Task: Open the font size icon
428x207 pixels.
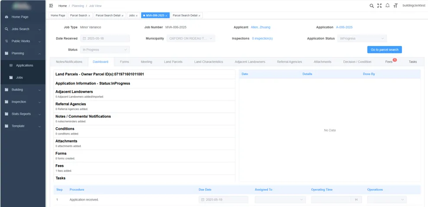Action: (396, 6)
